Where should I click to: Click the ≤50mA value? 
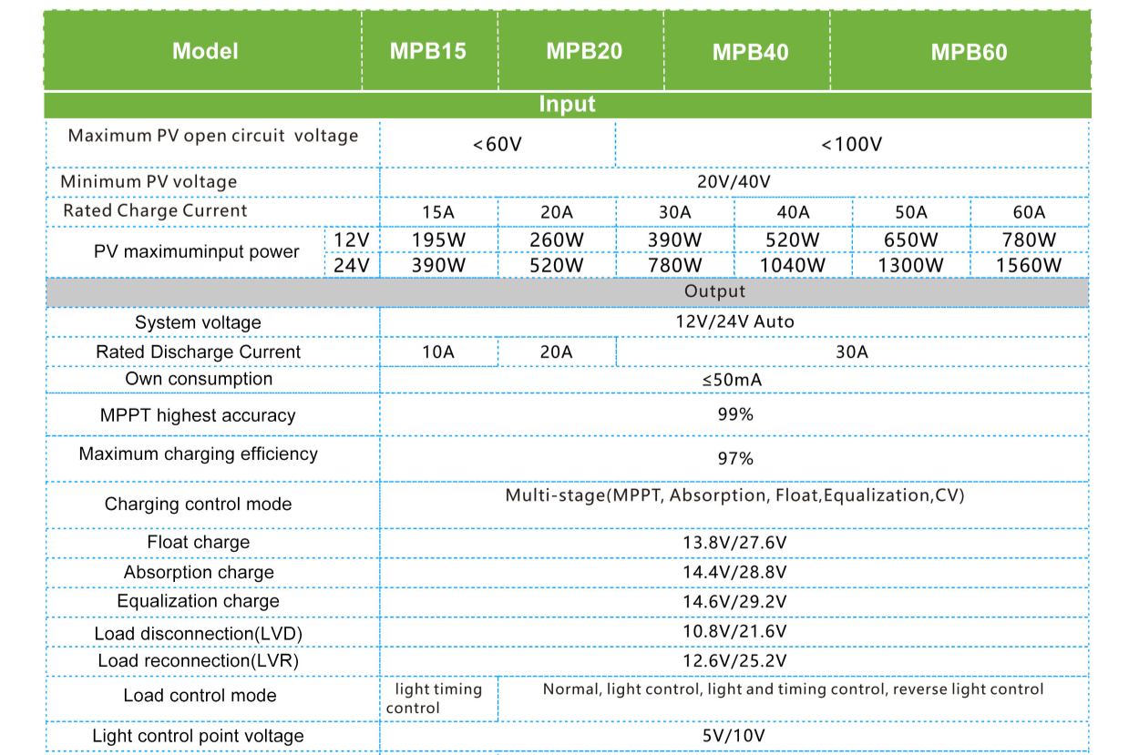tap(733, 380)
